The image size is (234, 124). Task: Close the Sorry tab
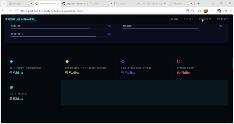(138, 3)
